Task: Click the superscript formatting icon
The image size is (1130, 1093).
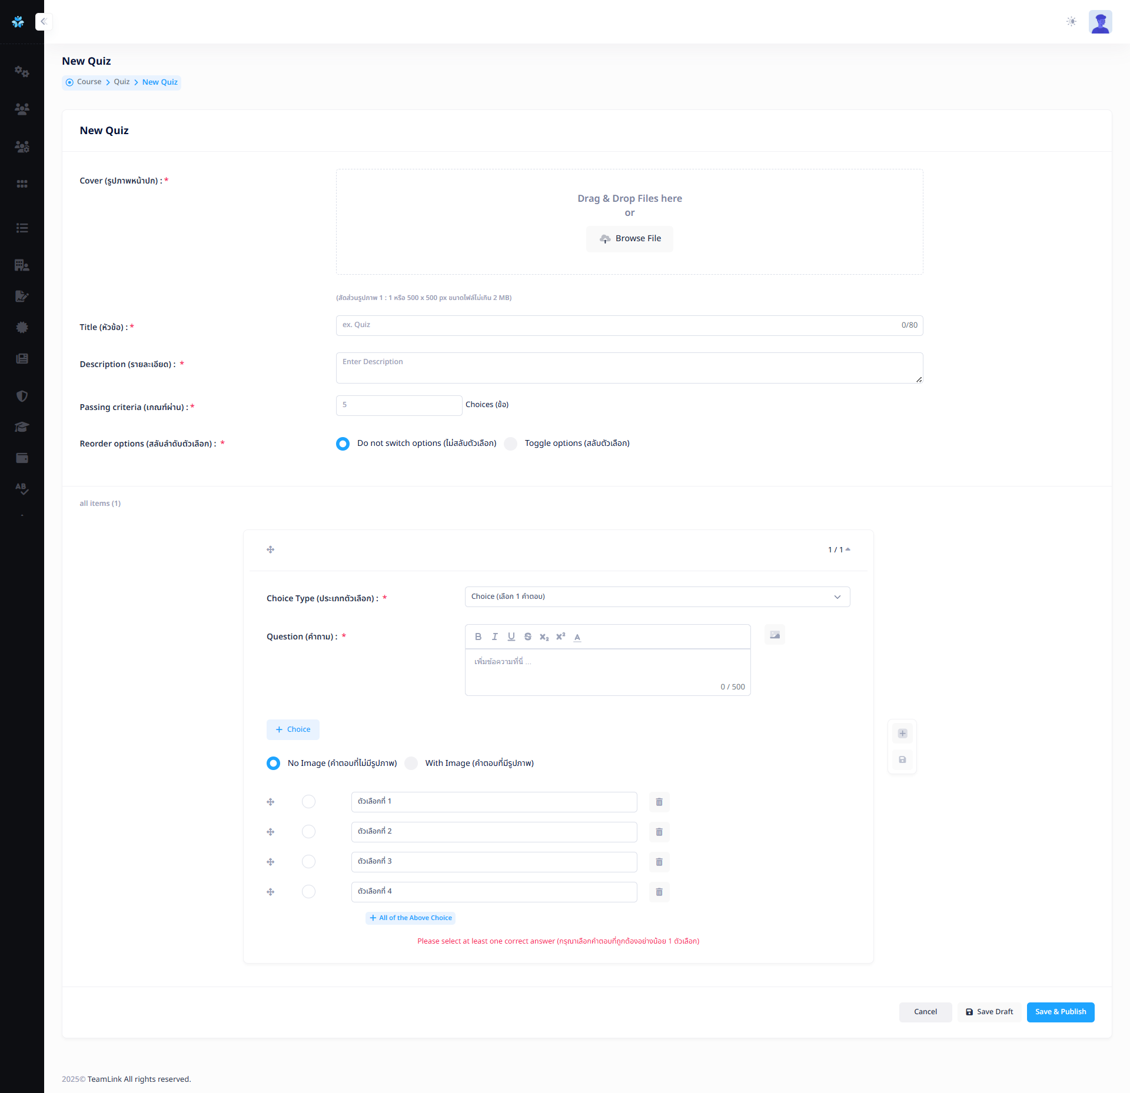Action: [560, 637]
